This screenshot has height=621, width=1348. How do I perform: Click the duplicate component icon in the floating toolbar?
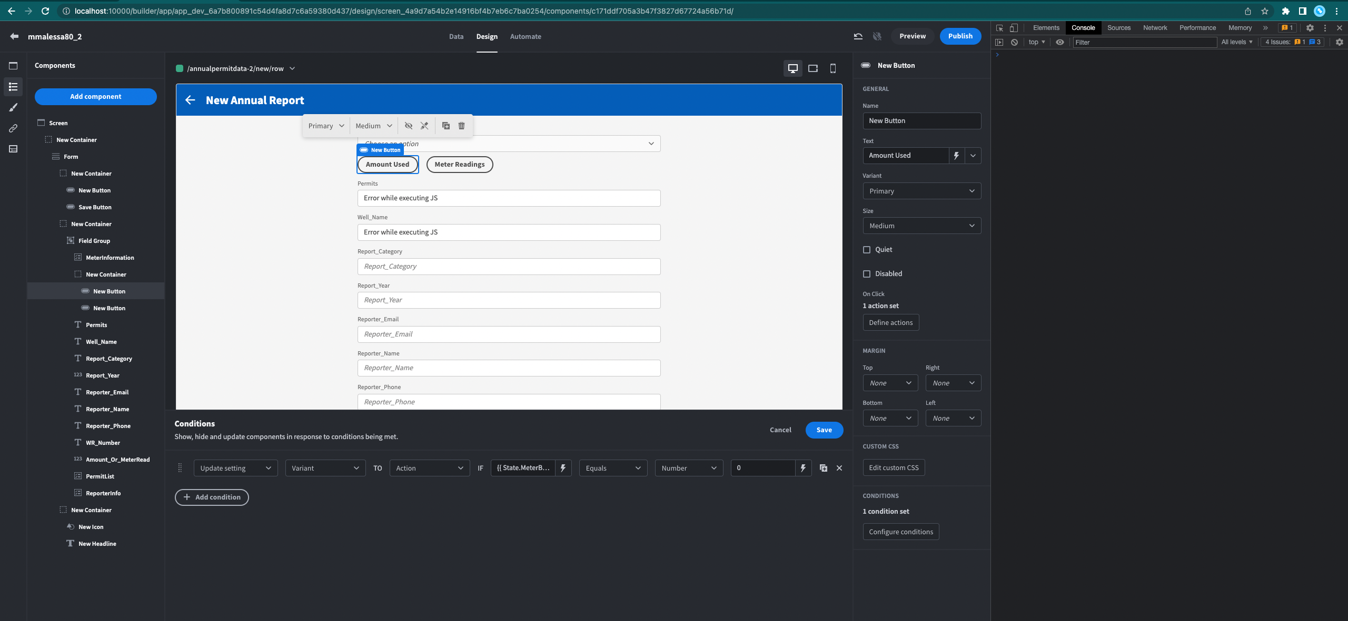(445, 126)
